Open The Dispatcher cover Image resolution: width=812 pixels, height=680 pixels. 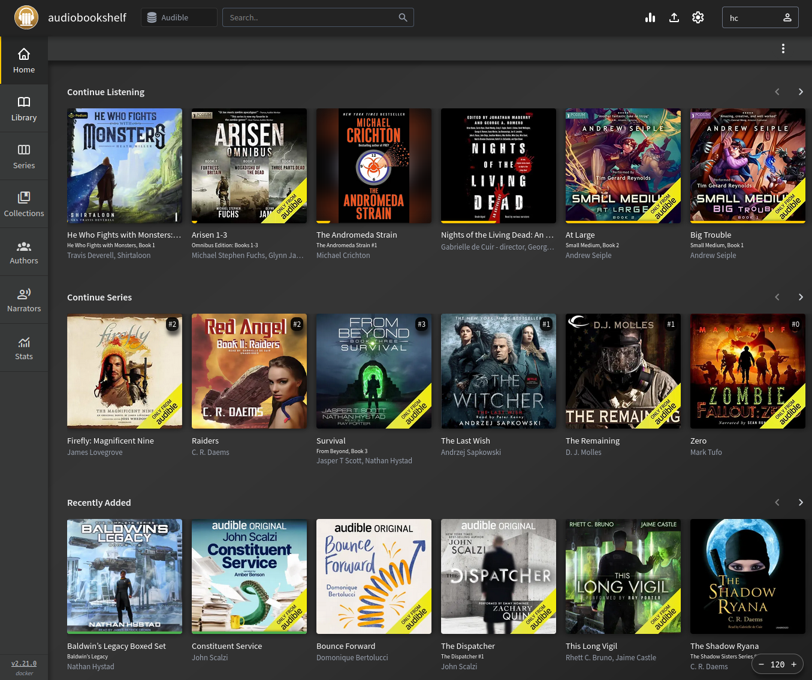(499, 576)
